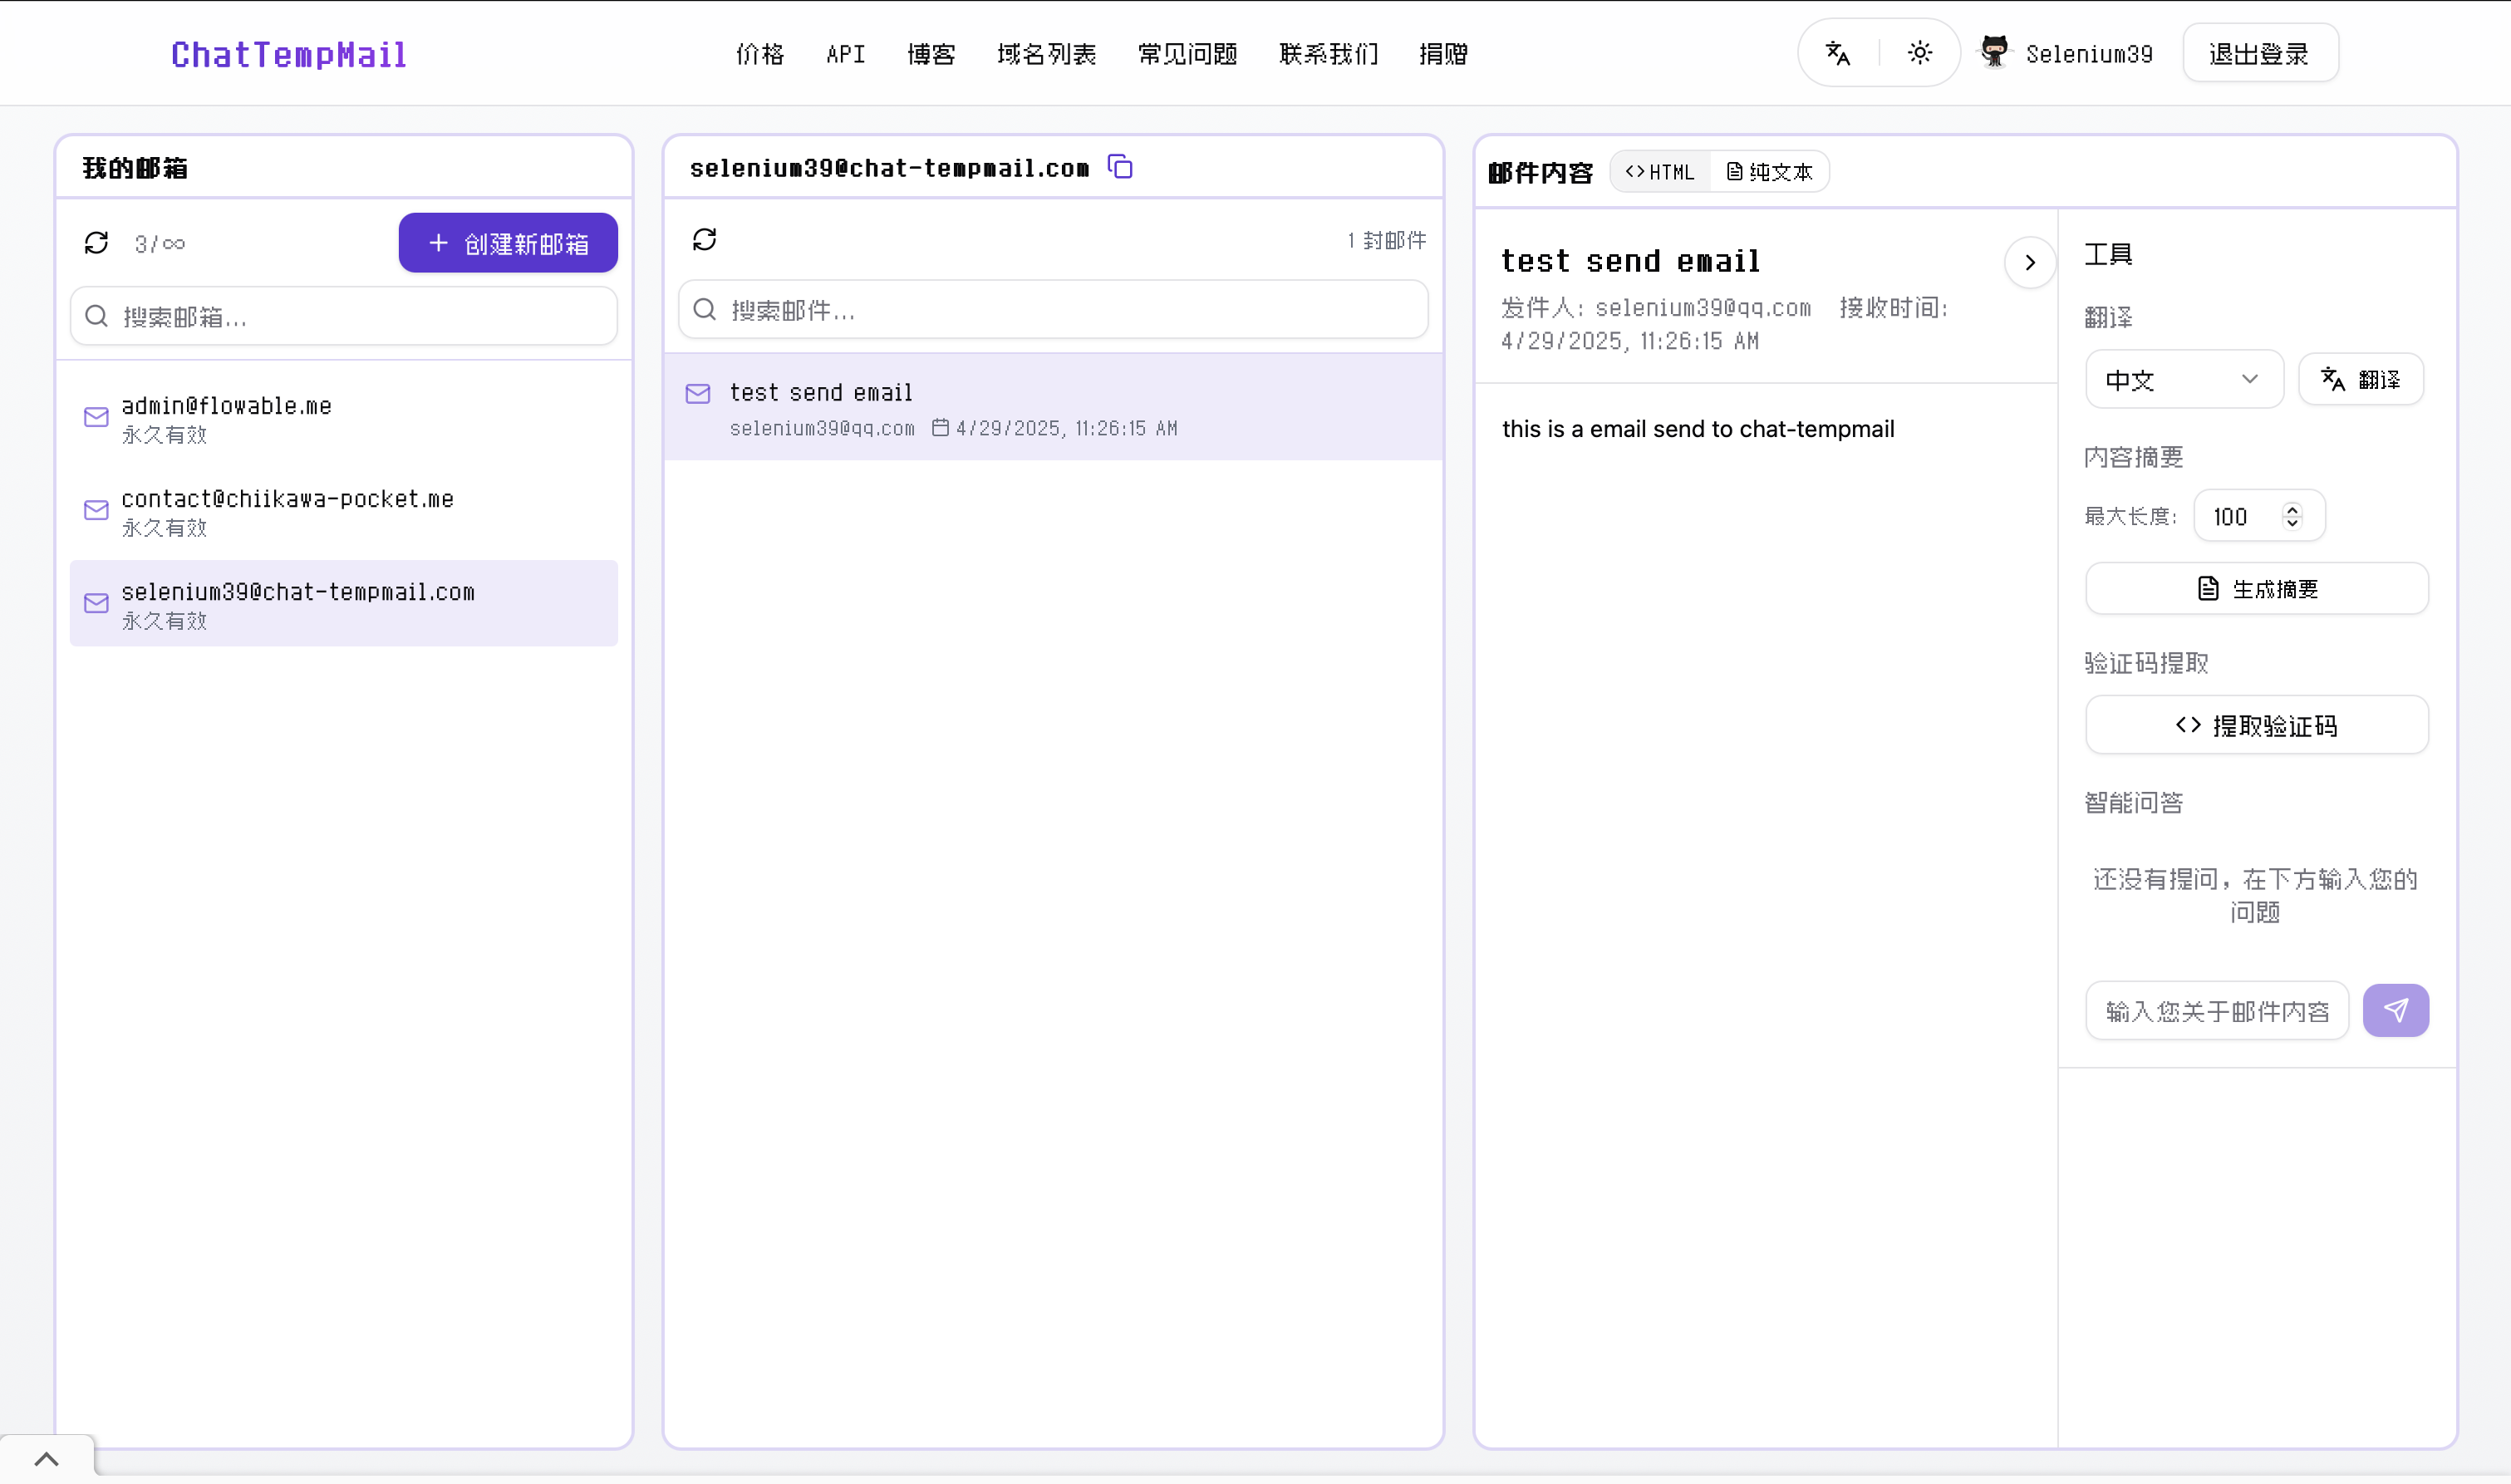The height and width of the screenshot is (1484, 2511).
Task: Click the envelope icon of test send email
Action: point(698,394)
